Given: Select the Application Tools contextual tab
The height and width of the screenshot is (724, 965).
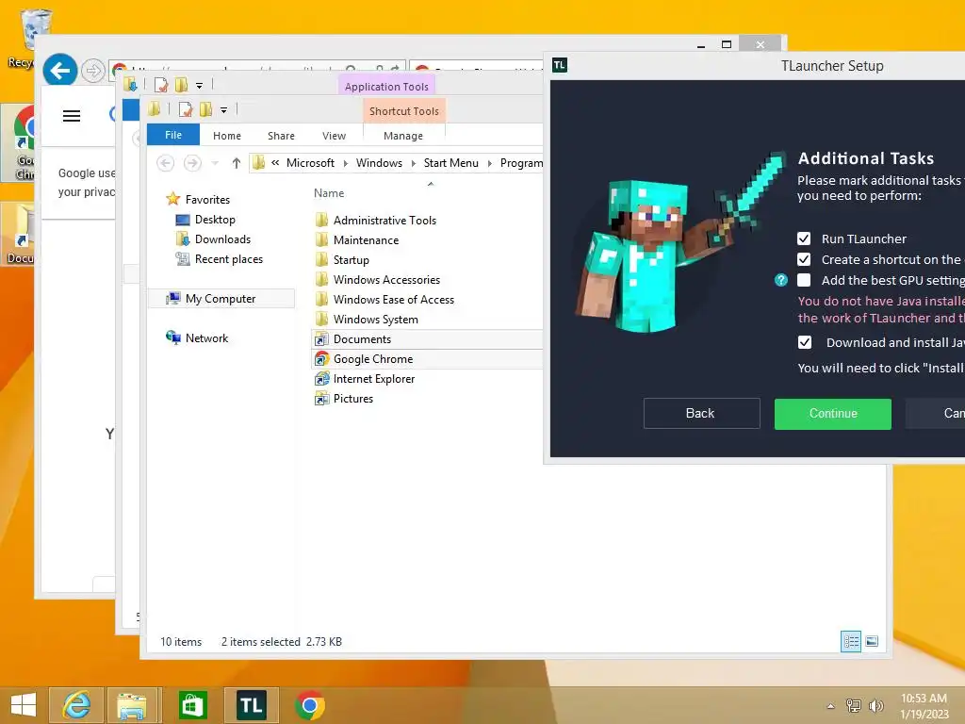Looking at the screenshot, I should click(386, 86).
